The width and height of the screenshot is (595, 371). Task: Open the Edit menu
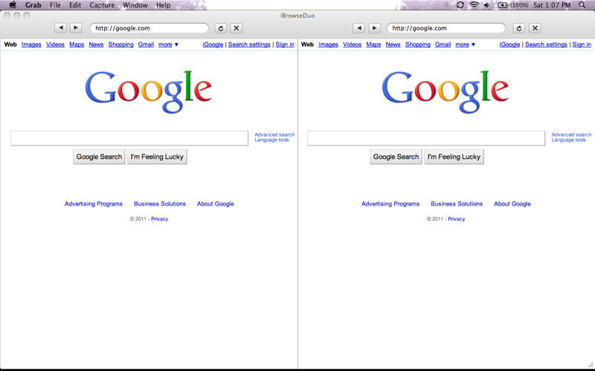75,5
